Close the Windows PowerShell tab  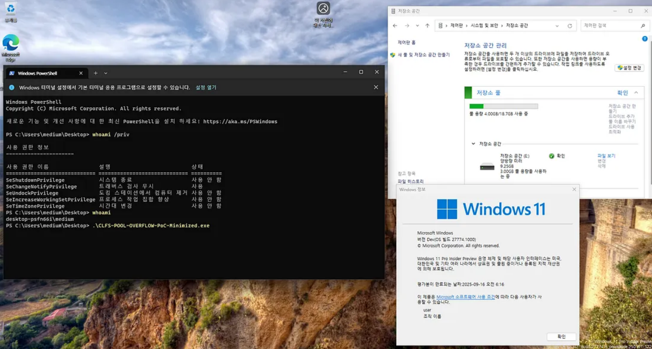coord(81,73)
